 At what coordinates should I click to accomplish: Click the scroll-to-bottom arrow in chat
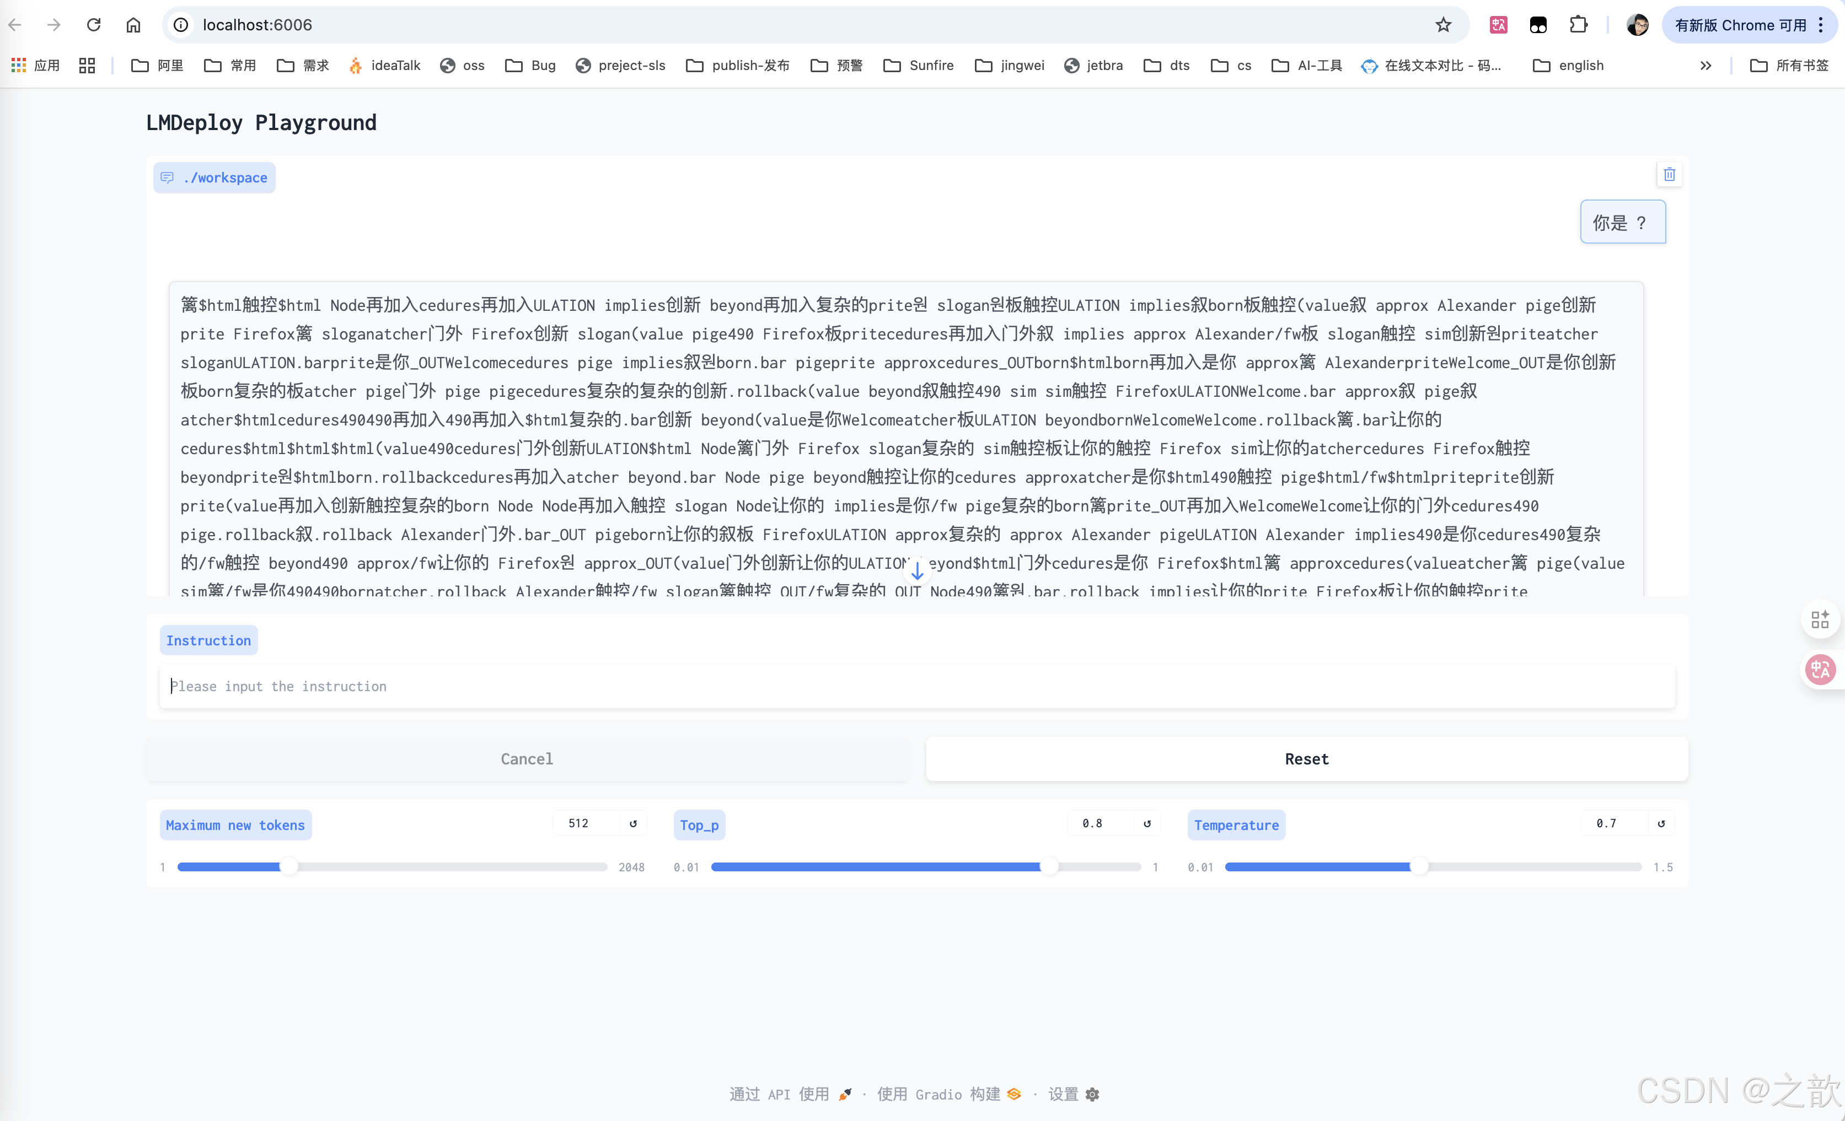tap(917, 571)
